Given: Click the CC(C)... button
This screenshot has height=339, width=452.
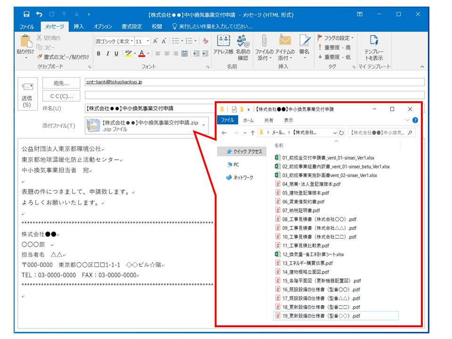Looking at the screenshot, I should 61,96.
